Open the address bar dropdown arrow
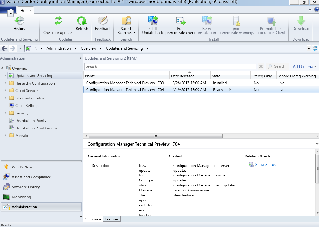This screenshot has width=319, height=227. point(309,48)
